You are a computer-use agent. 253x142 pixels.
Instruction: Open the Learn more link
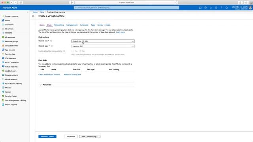(x=120, y=32)
